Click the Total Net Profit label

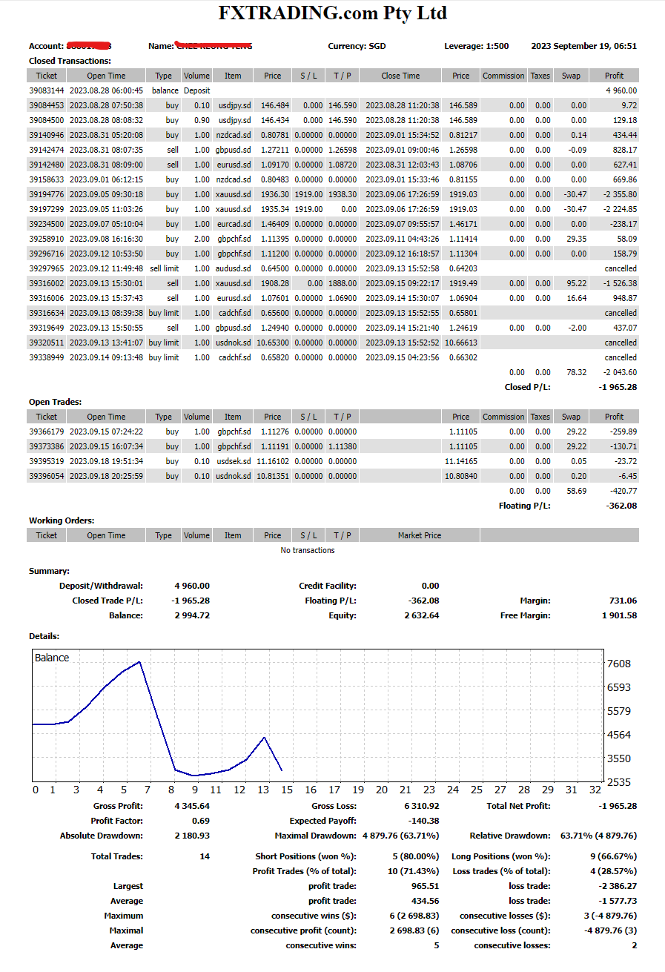[x=519, y=806]
